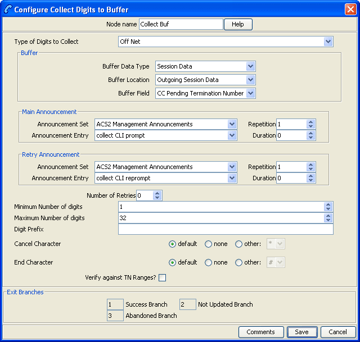The width and height of the screenshot is (360, 342).
Task: Increase Retry Announcement Repetition value
Action: click(311, 165)
